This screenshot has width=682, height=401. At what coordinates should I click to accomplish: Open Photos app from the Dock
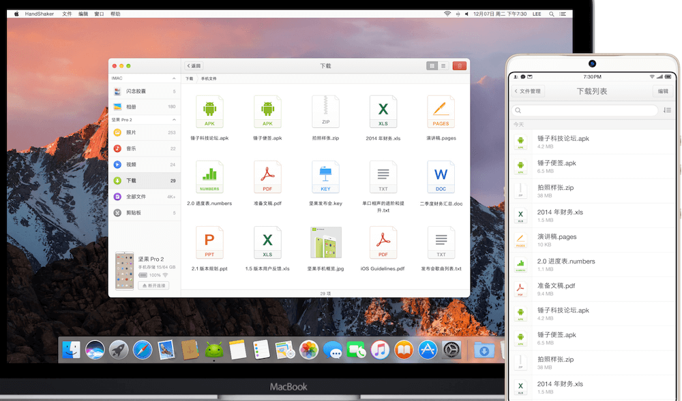[309, 350]
